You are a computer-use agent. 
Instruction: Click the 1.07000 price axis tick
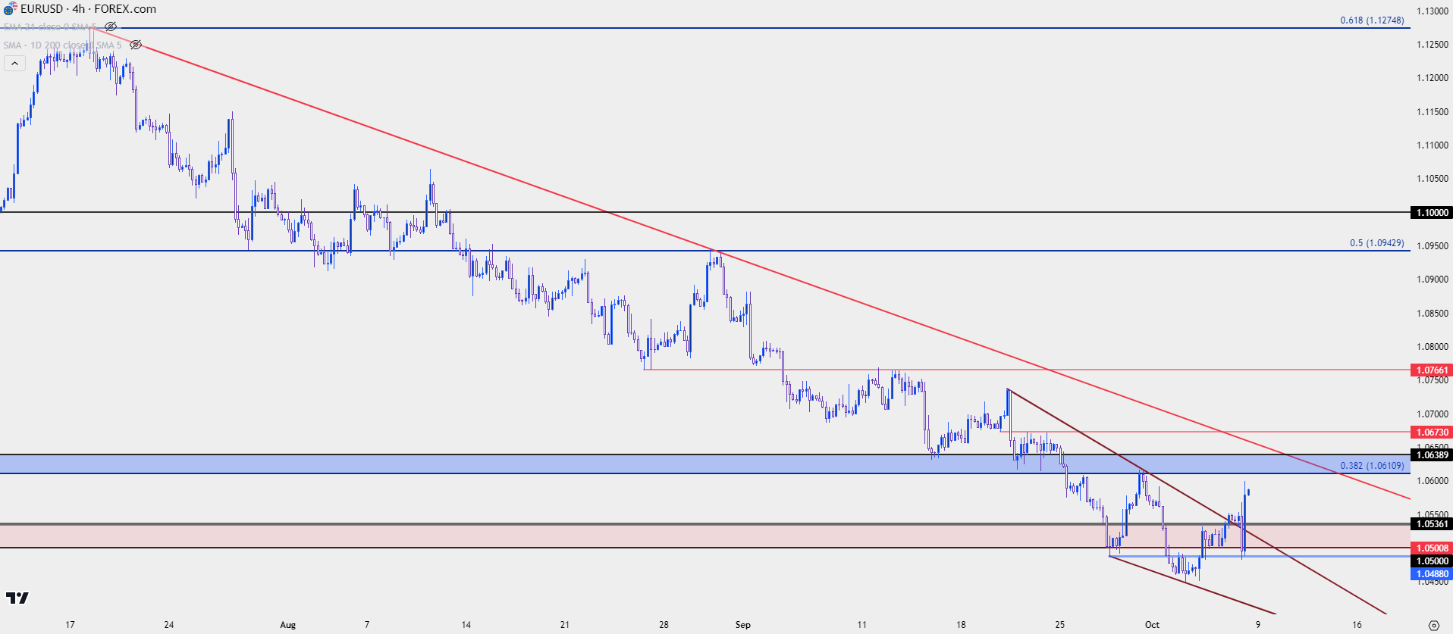[1433, 414]
